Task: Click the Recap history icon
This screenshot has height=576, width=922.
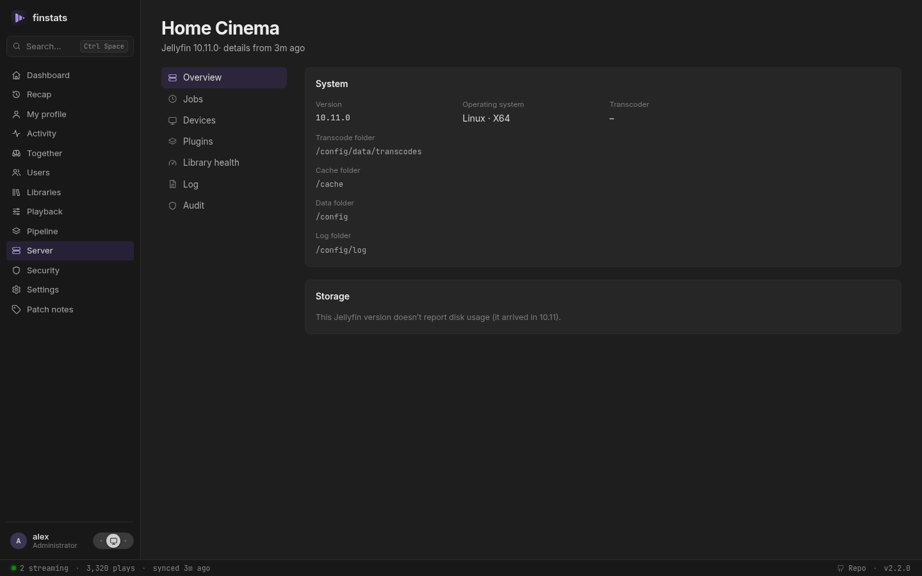Action: [16, 95]
